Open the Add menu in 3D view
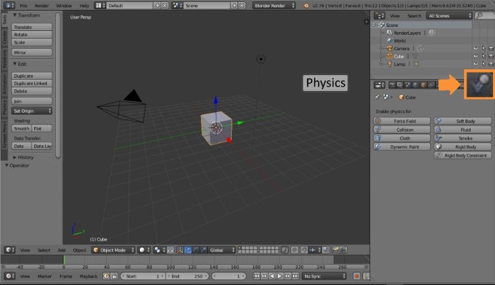Viewport: 495px width, 285px height. (61, 249)
